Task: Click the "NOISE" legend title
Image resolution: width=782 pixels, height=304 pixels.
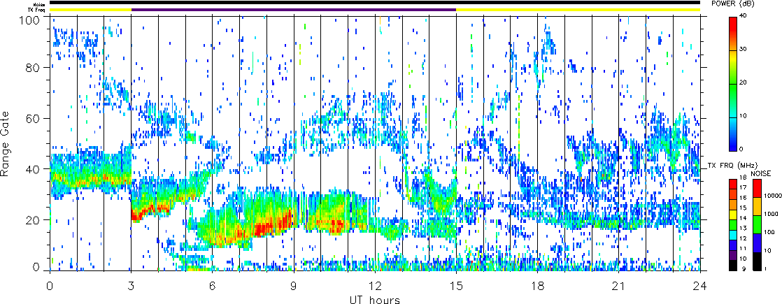Action: point(762,173)
